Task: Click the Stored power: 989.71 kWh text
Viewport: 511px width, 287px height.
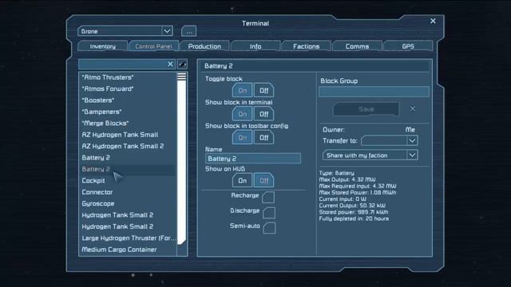Action: (x=354, y=212)
